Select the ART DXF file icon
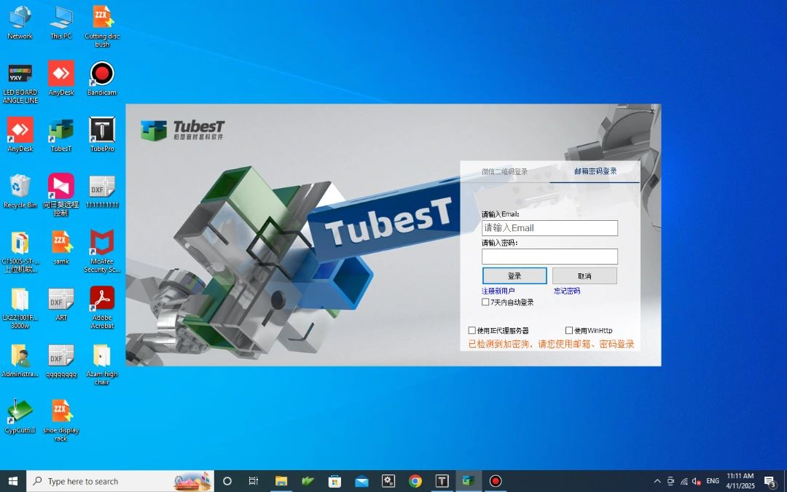This screenshot has width=787, height=492. click(61, 304)
